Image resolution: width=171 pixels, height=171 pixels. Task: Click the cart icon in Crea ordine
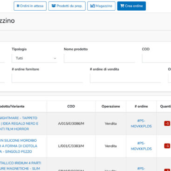point(122,6)
